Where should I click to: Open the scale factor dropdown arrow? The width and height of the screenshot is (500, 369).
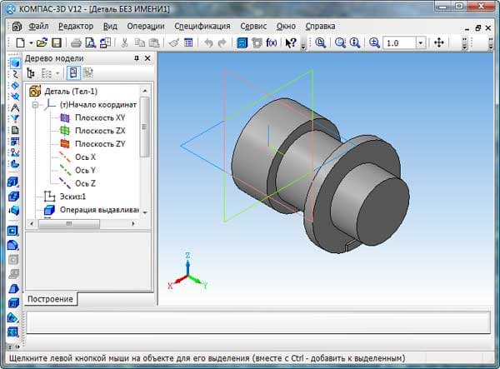421,43
